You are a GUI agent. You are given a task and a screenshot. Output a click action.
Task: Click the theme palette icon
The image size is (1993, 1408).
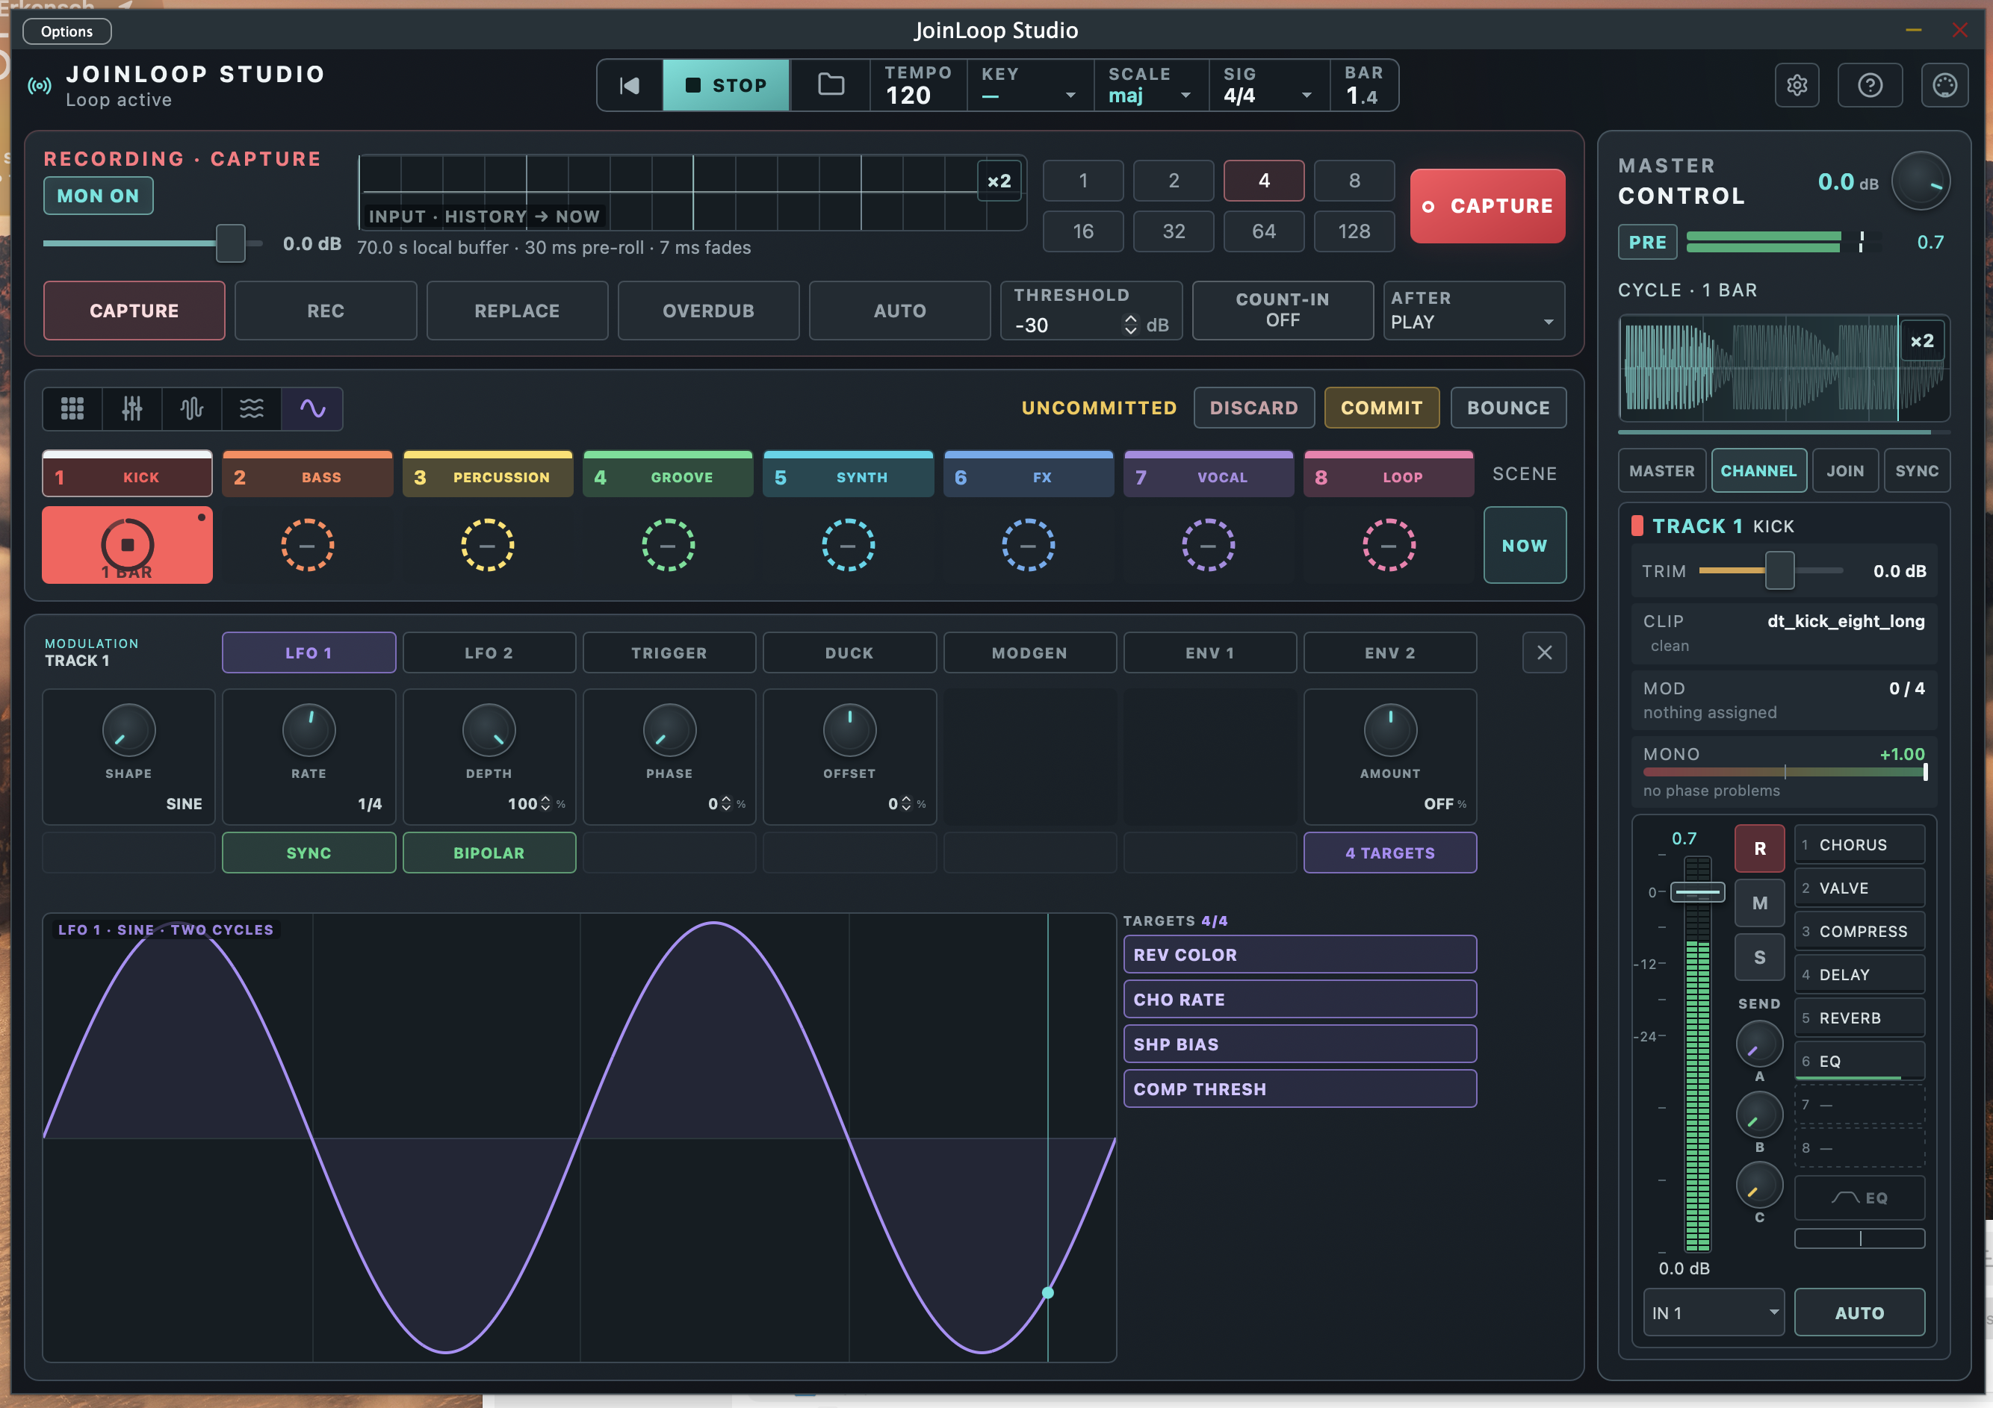(x=1944, y=85)
